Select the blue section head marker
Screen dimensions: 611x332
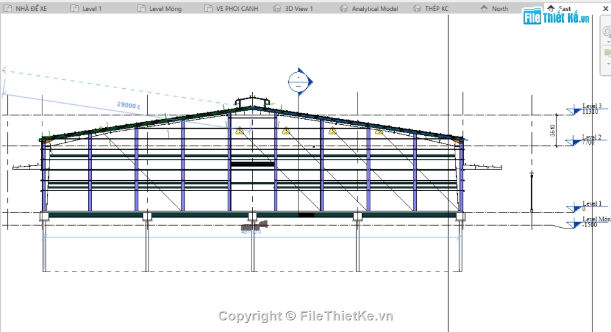click(x=300, y=82)
